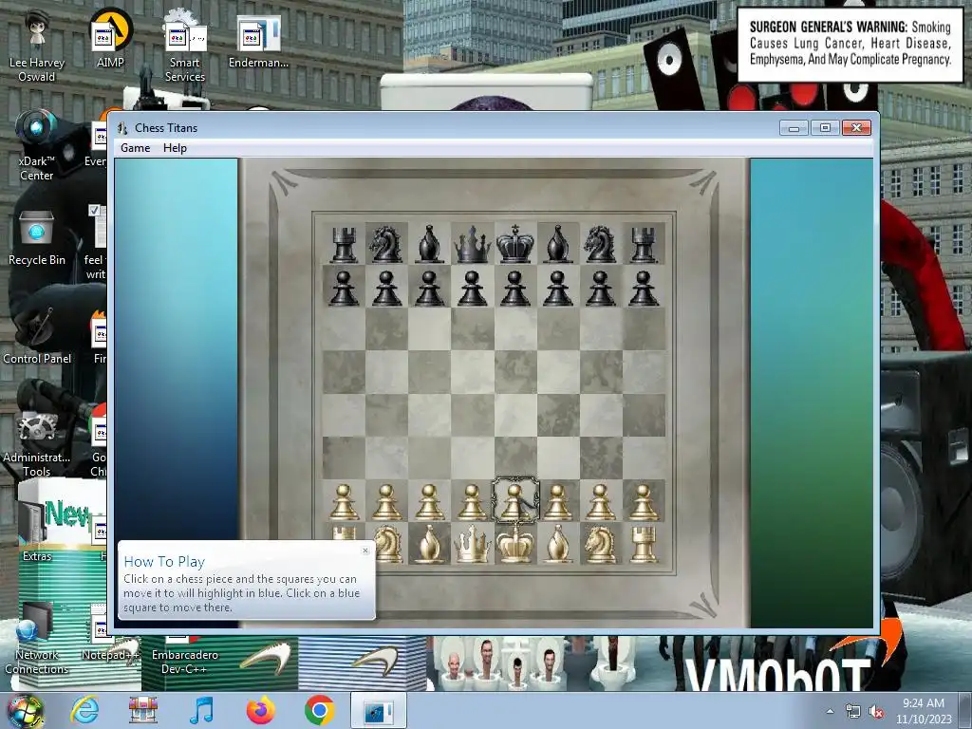
Task: Select the white king-side rook
Action: [644, 544]
